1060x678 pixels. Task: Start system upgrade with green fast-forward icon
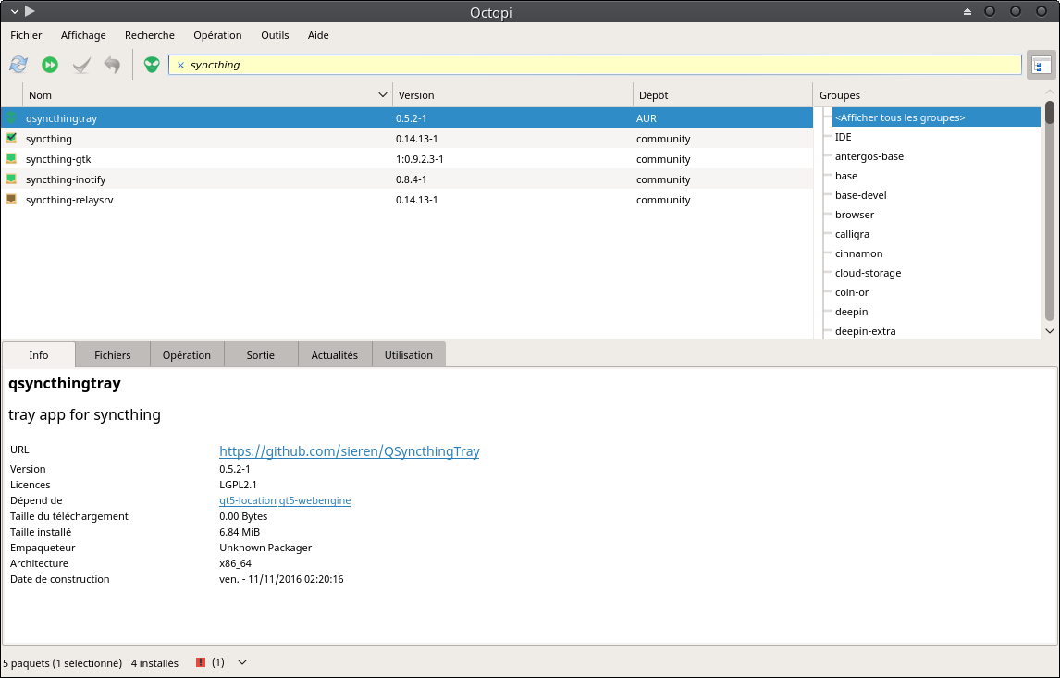point(50,64)
